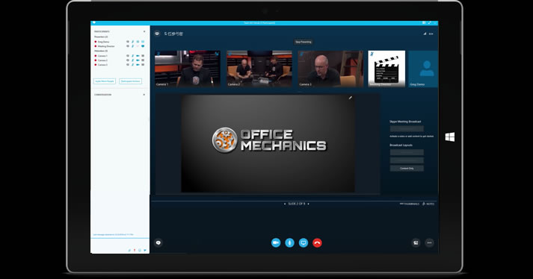The width and height of the screenshot is (533, 279).
Task: Click Meeting Director in participants list
Action: pos(106,46)
